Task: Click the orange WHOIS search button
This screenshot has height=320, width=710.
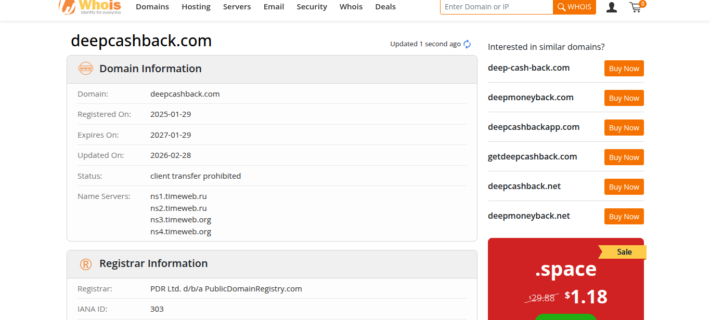Action: coord(574,7)
